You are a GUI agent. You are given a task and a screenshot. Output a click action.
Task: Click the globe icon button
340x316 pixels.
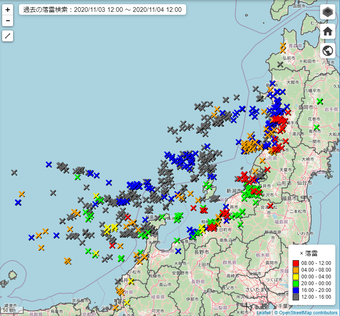point(327,51)
